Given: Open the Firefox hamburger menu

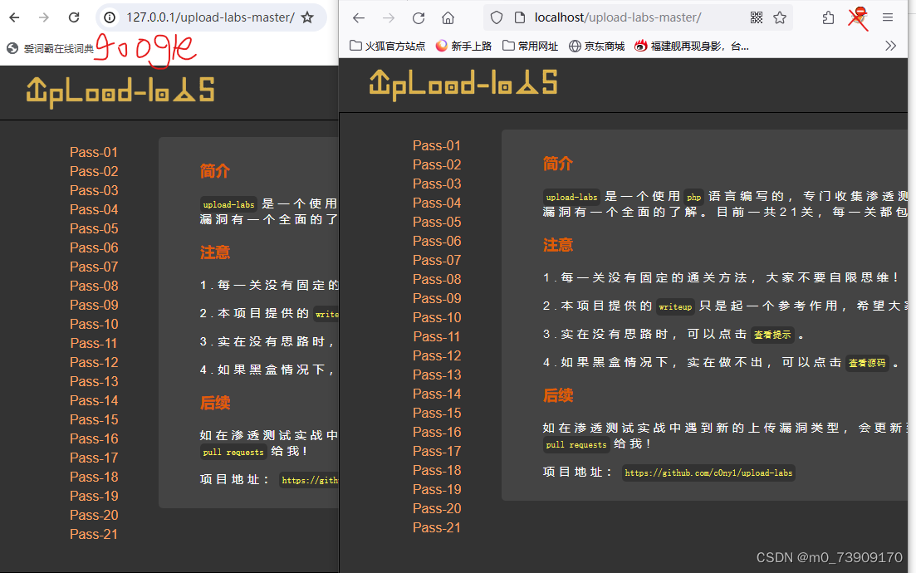Looking at the screenshot, I should pyautogui.click(x=889, y=17).
